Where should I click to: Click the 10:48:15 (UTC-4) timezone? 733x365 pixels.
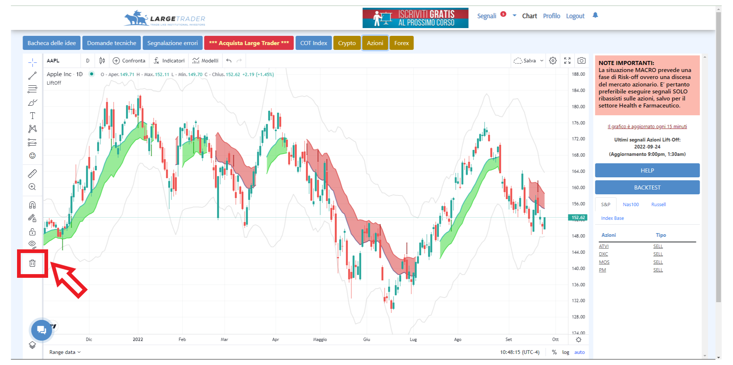point(520,352)
